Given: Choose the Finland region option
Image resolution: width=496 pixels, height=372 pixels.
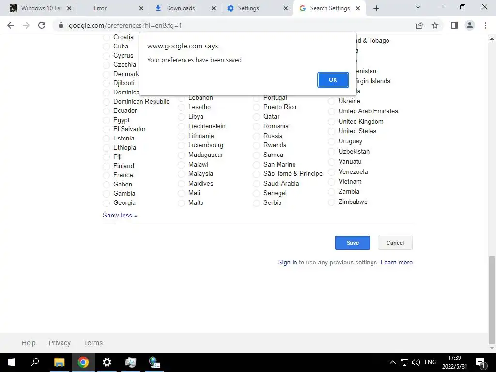Looking at the screenshot, I should pos(106,166).
